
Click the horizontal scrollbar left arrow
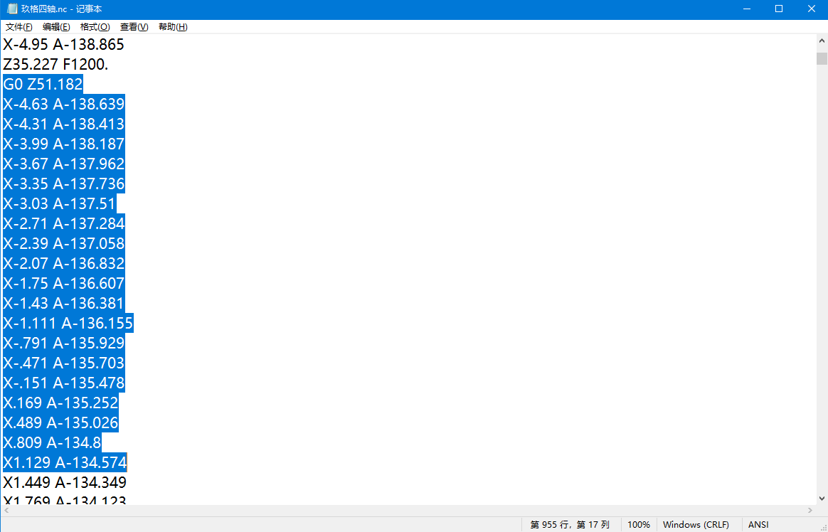click(6, 511)
